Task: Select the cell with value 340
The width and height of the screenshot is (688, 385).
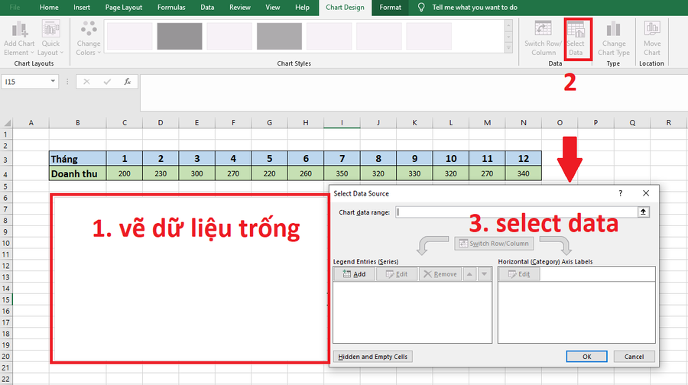Action: click(523, 173)
